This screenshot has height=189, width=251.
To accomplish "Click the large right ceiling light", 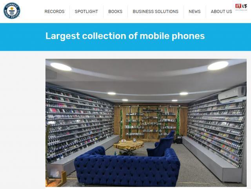I will (x=218, y=65).
